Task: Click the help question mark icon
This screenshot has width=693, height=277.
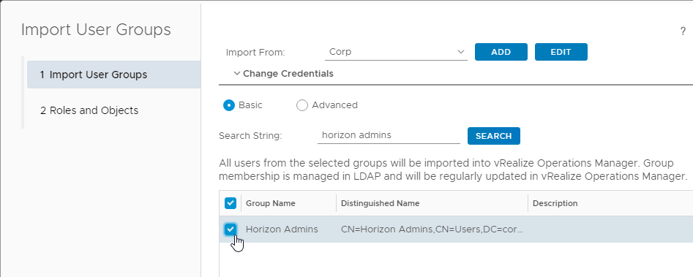Action: click(x=683, y=31)
